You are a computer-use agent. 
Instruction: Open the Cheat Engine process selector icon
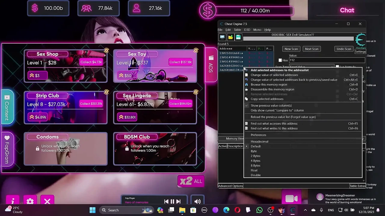click(x=222, y=37)
